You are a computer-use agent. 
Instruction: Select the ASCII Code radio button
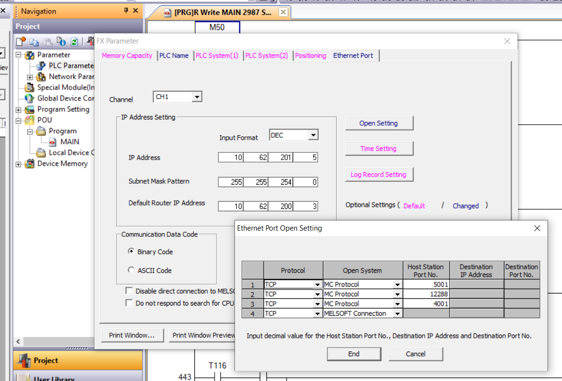[x=131, y=270]
